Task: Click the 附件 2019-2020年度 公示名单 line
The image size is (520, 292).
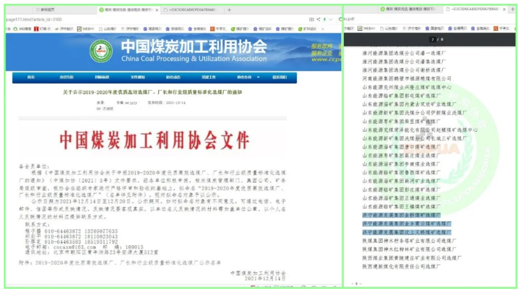Action: [120, 263]
